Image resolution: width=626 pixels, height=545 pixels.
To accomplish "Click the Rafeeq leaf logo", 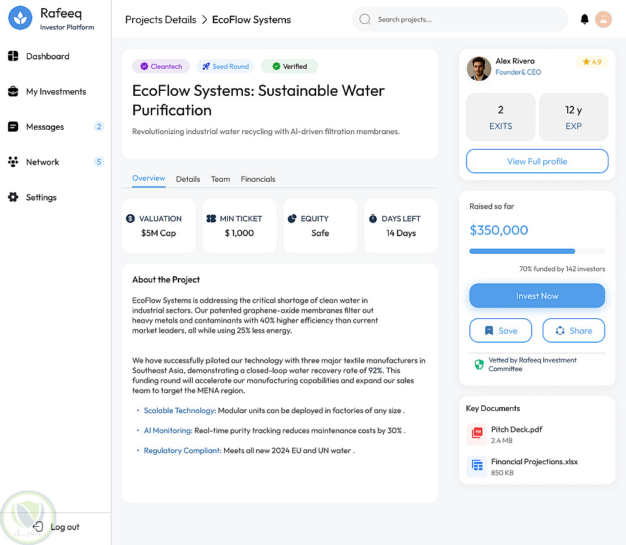I will point(20,18).
